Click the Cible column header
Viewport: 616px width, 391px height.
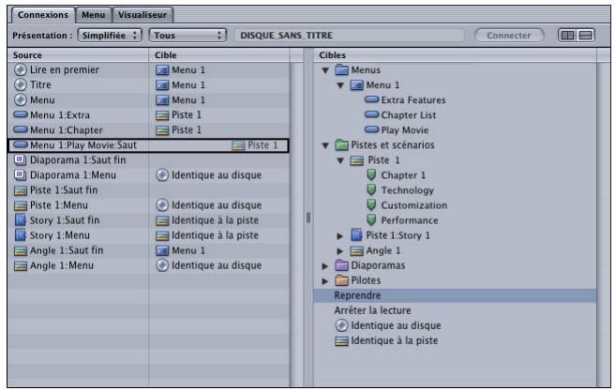click(219, 55)
